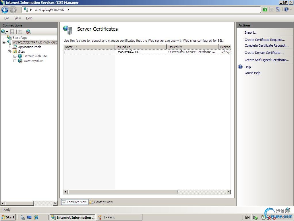Click the Application Pools icon
The image size is (294, 221).
pos(15,47)
